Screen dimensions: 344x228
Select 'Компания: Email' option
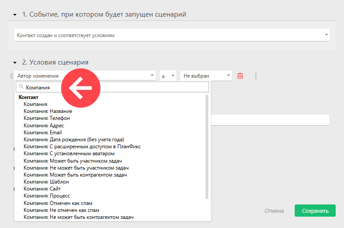coord(42,133)
